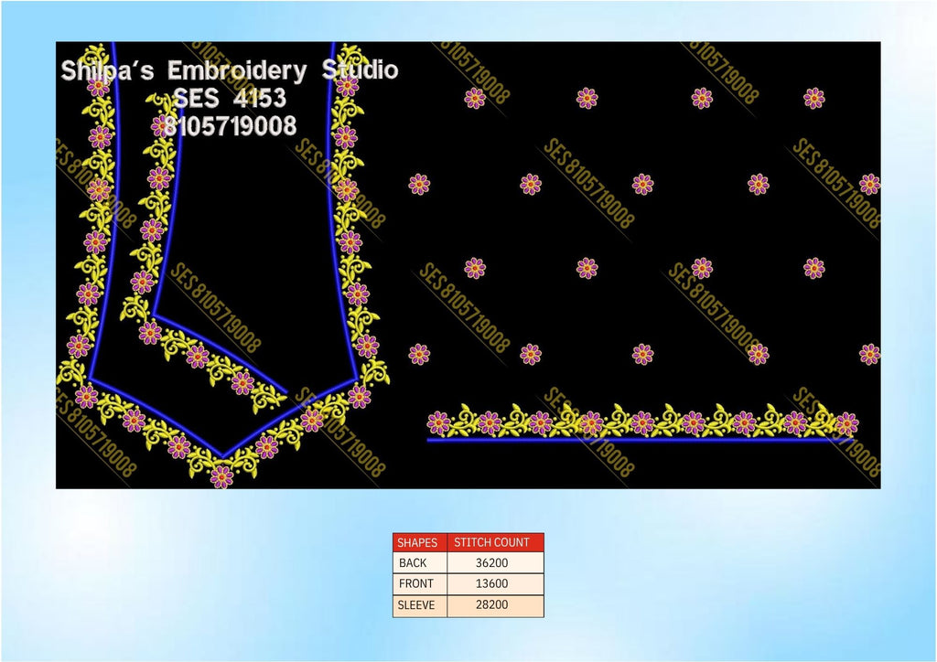Viewport: 937px width, 662px height.
Task: Select the "28200" stitch count cell
Action: [x=495, y=605]
